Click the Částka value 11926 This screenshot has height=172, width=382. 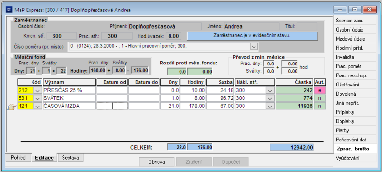294,106
